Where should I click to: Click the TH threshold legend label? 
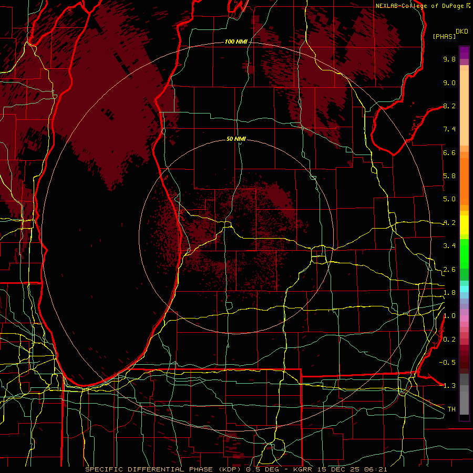pos(451,409)
